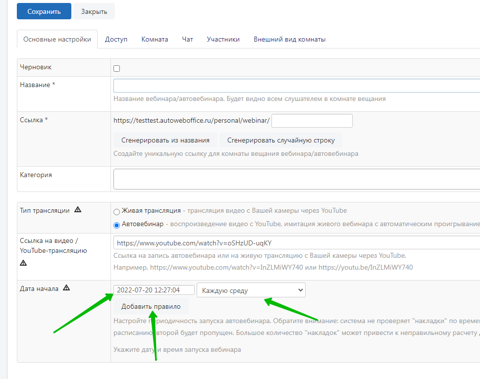Click the Закрыть button
The height and width of the screenshot is (379, 480).
coord(94,11)
